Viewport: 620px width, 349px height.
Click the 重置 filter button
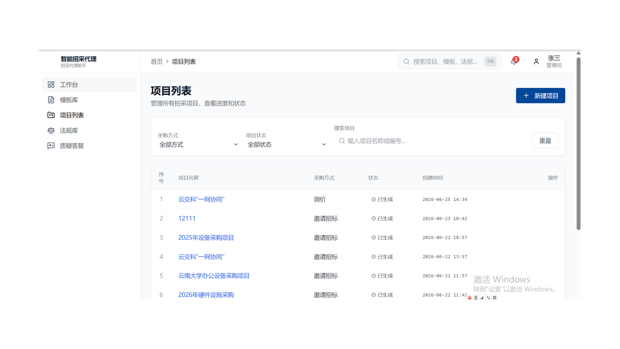(545, 141)
